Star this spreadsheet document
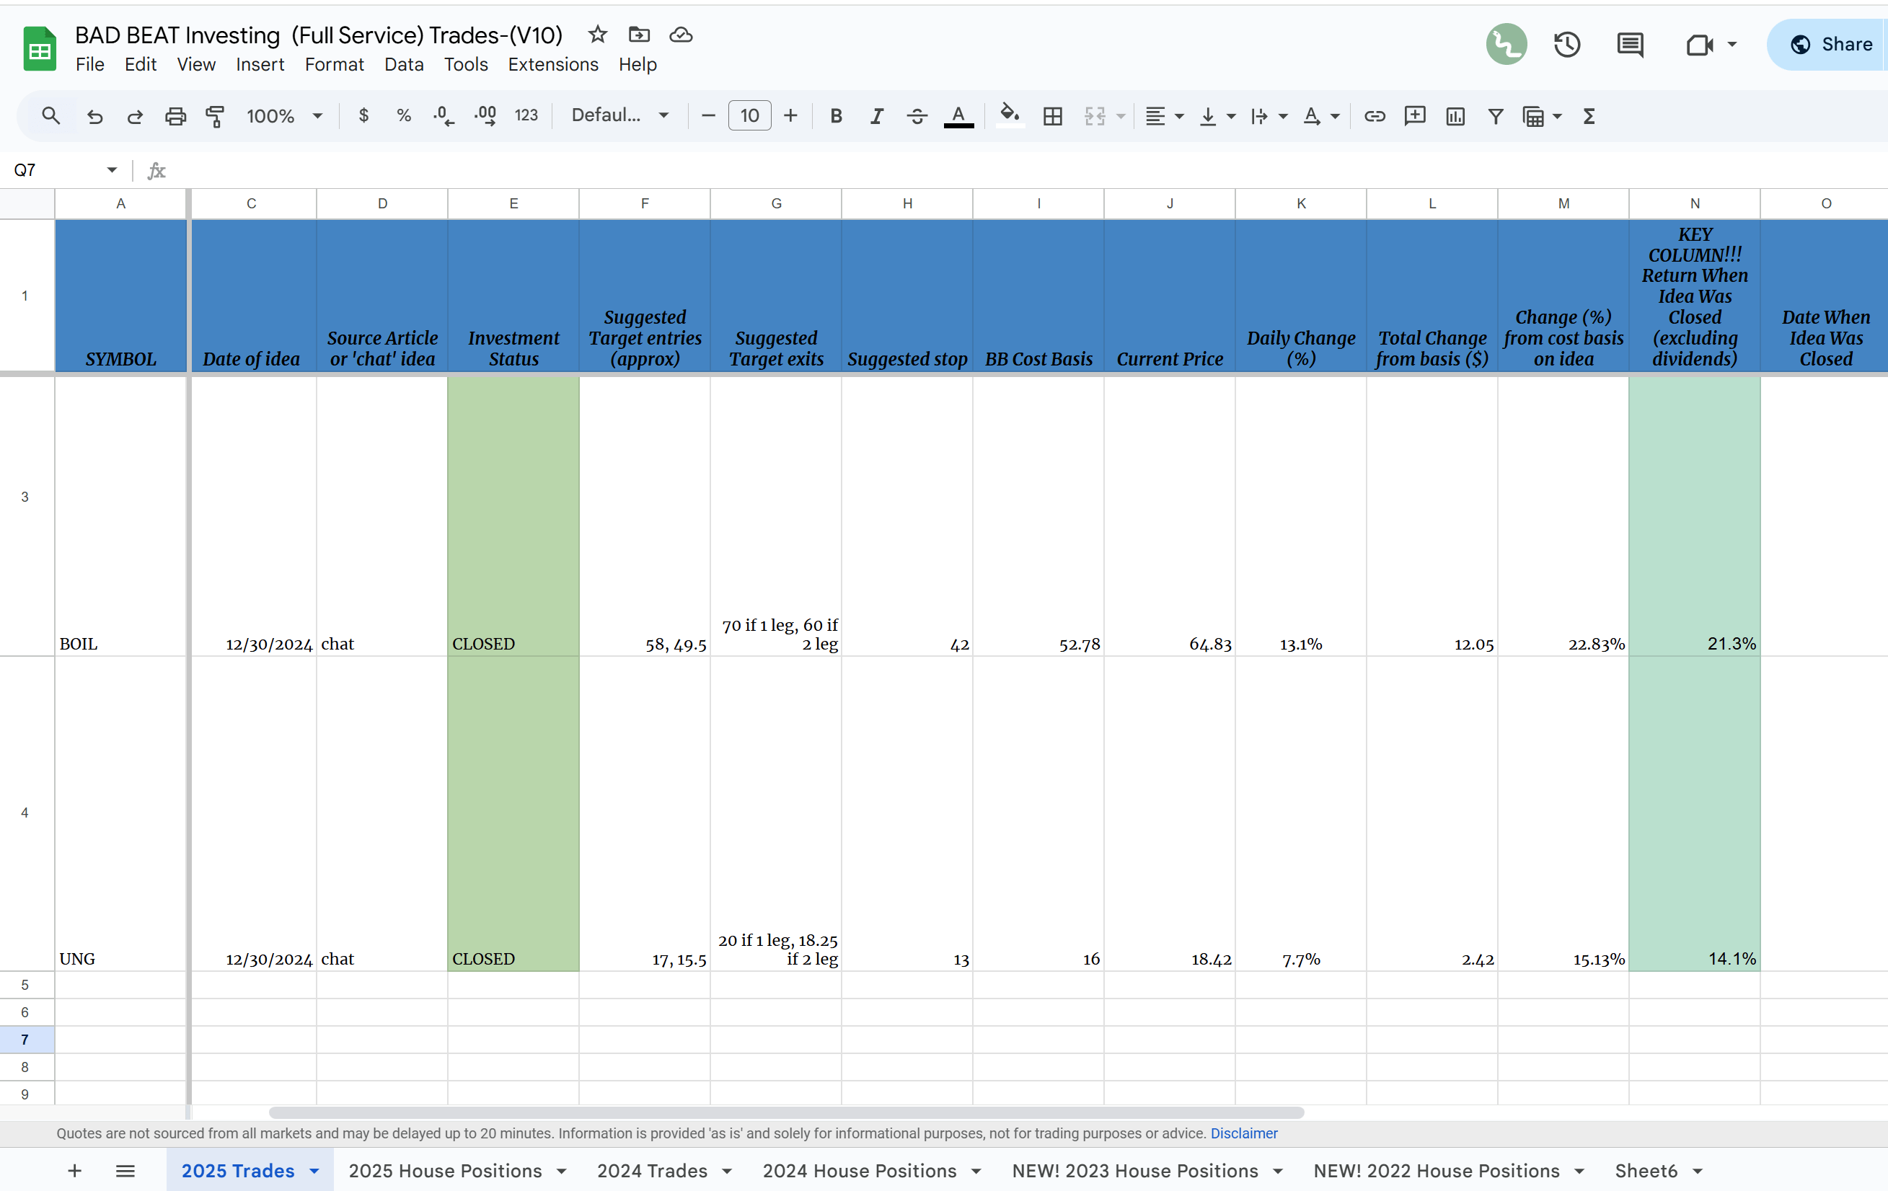The width and height of the screenshot is (1888, 1191). tap(597, 35)
